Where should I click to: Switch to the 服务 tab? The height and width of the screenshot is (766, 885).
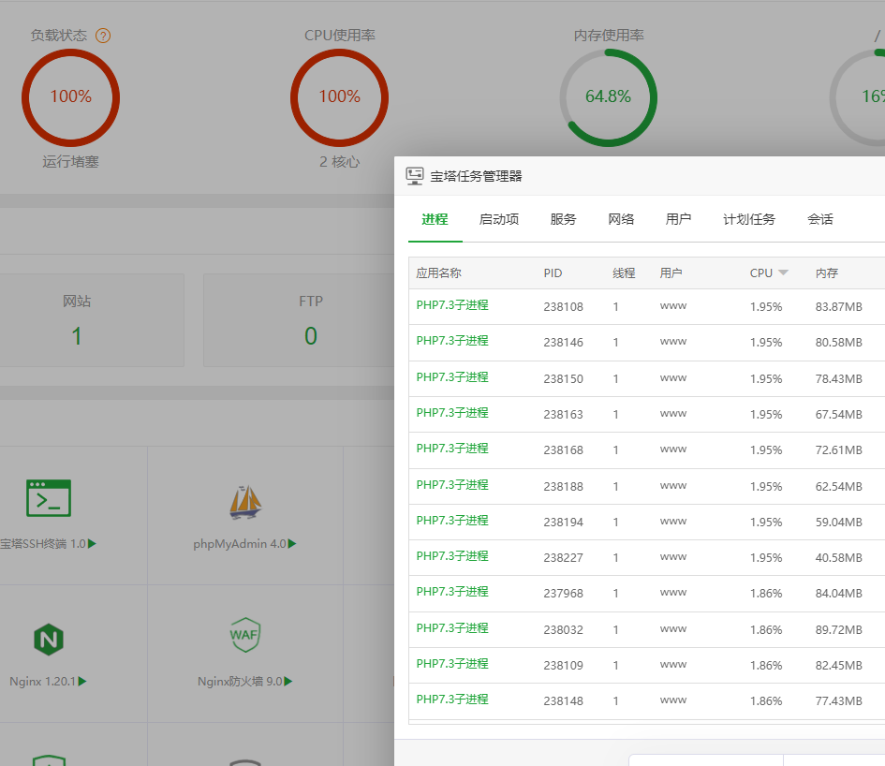pyautogui.click(x=563, y=219)
